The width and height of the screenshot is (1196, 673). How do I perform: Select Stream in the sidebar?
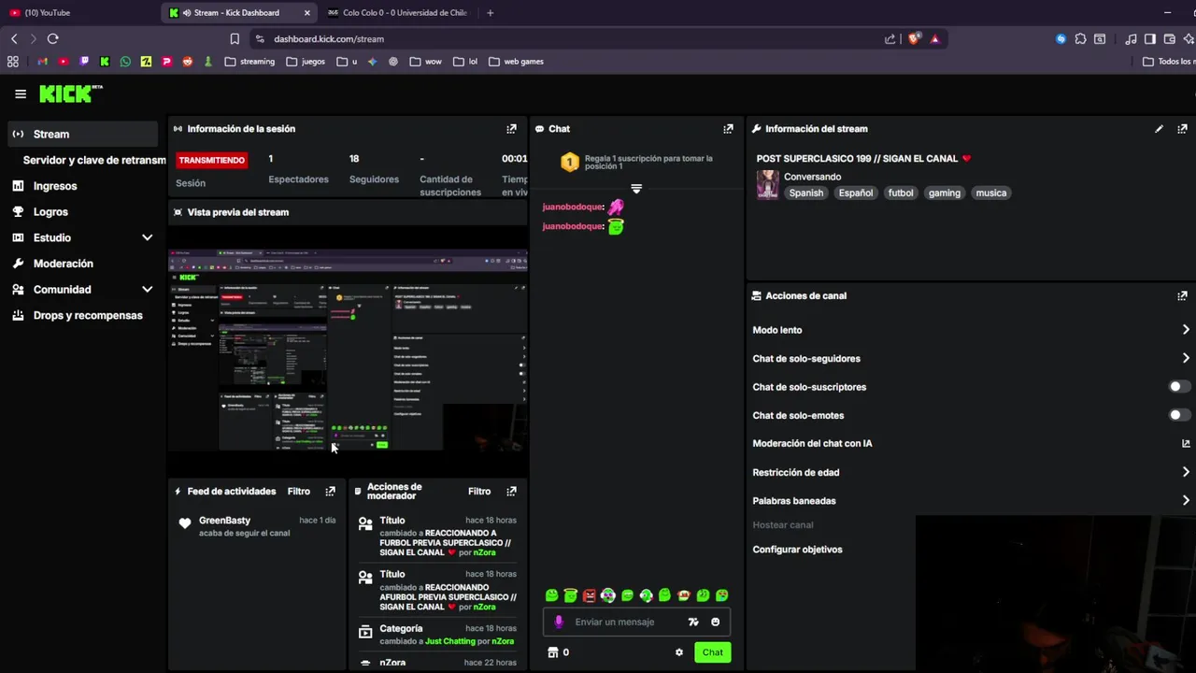(x=83, y=134)
